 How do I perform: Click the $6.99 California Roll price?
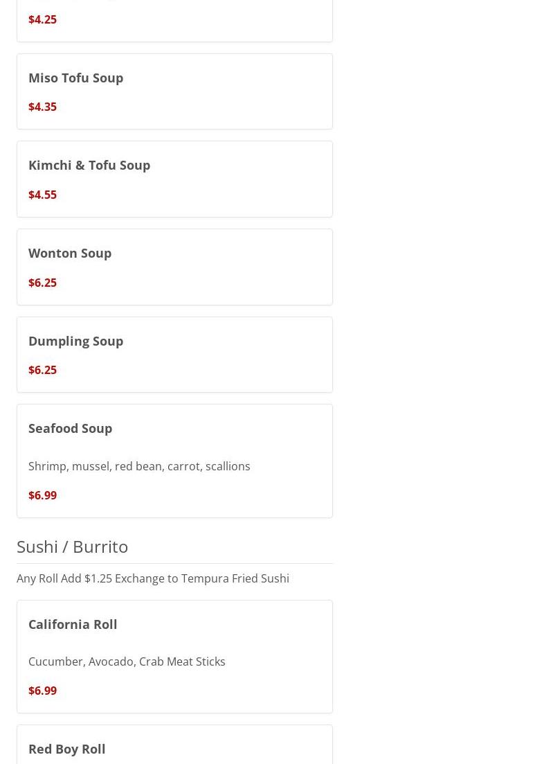[43, 691]
